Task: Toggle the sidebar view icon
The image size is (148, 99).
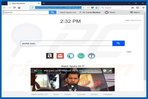Action: 137,8
